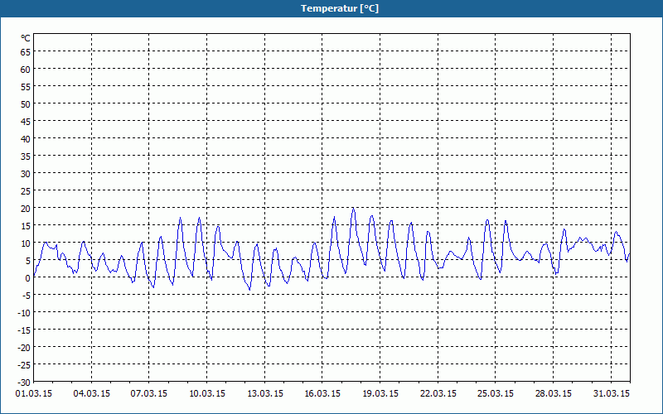Click the 25.03.15 date label
The height and width of the screenshot is (414, 663).
496,393
